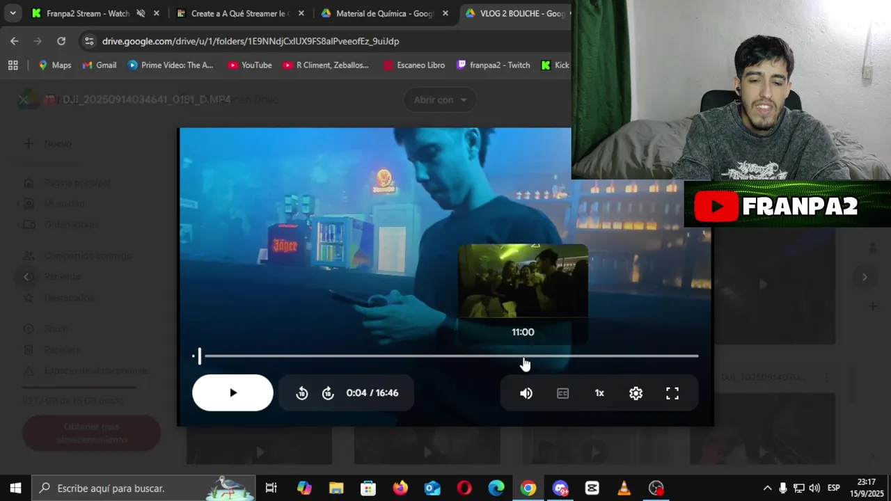Image resolution: width=891 pixels, height=501 pixels.
Task: Open video player settings gear
Action: 636,393
